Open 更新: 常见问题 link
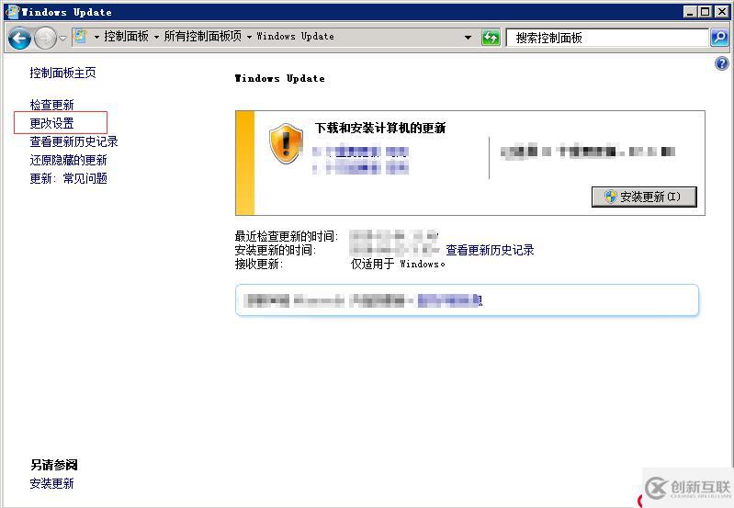Screen dimensions: 734x508 68,178
